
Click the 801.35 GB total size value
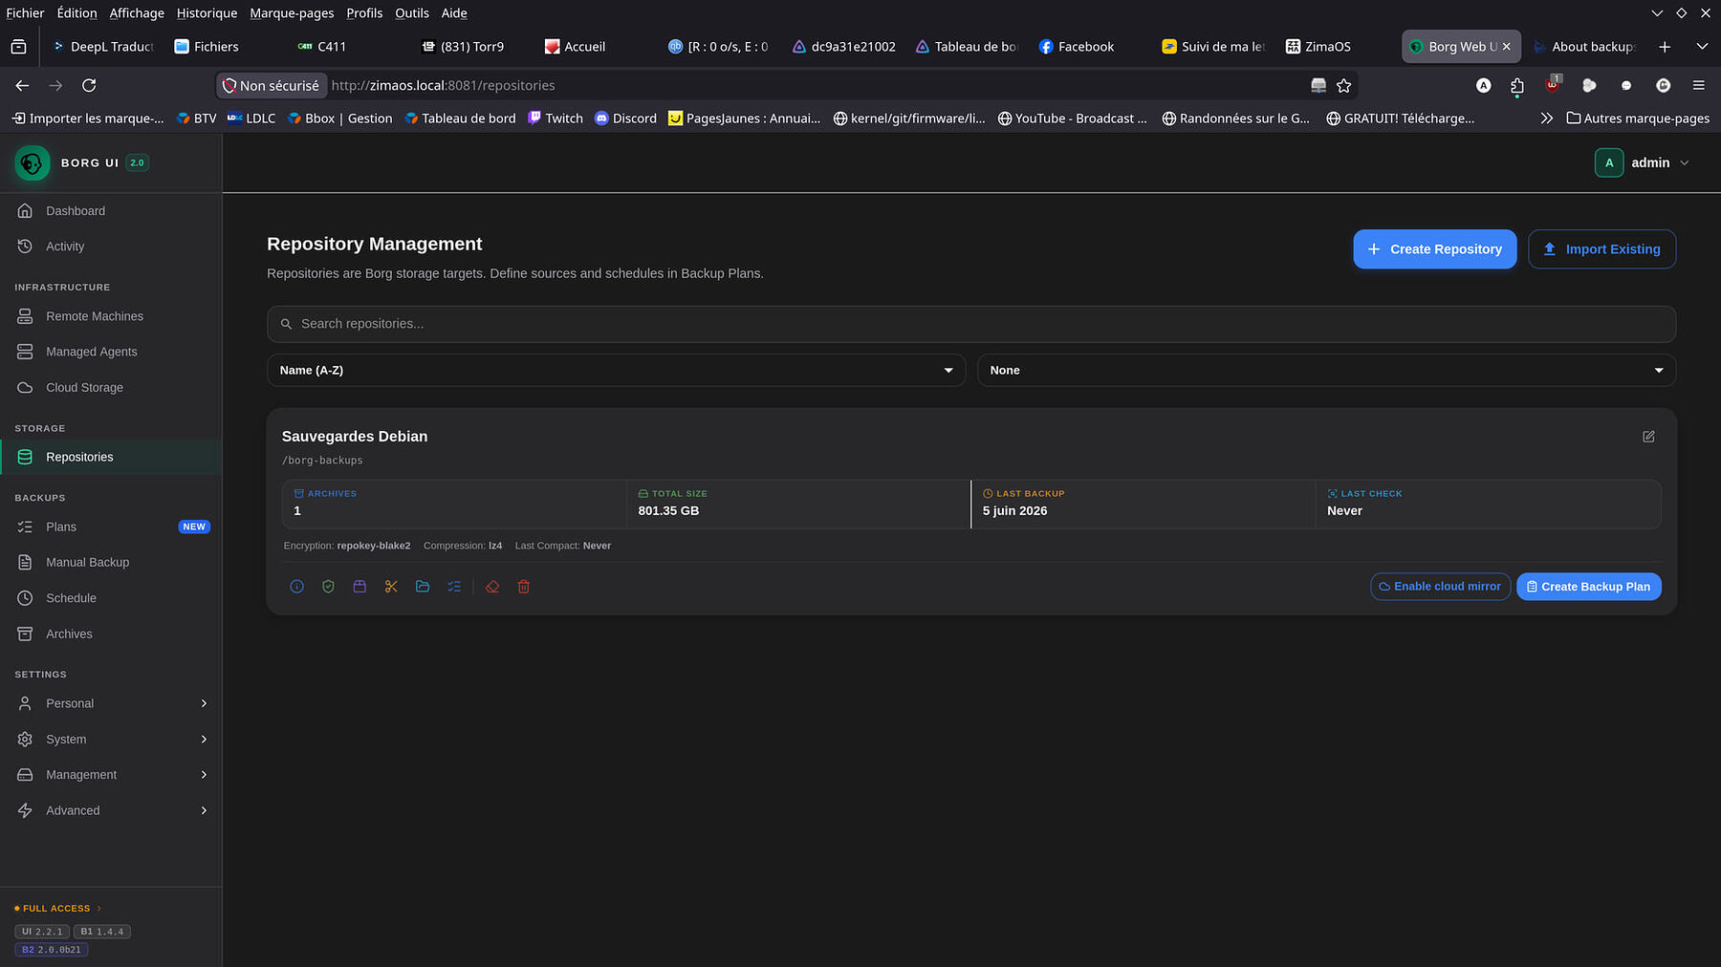click(x=668, y=511)
